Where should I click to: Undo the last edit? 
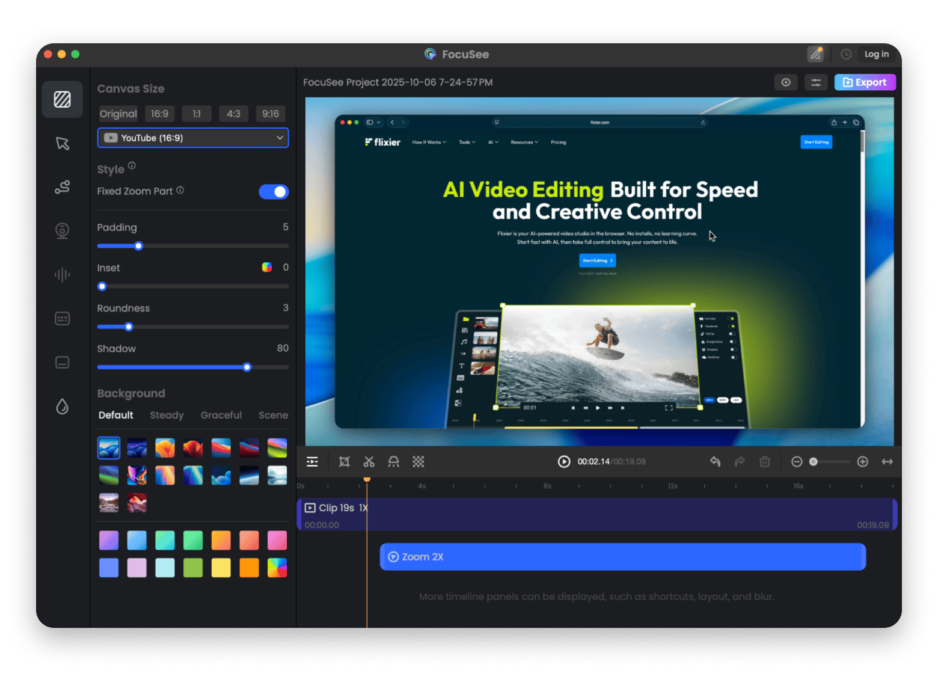pyautogui.click(x=715, y=462)
